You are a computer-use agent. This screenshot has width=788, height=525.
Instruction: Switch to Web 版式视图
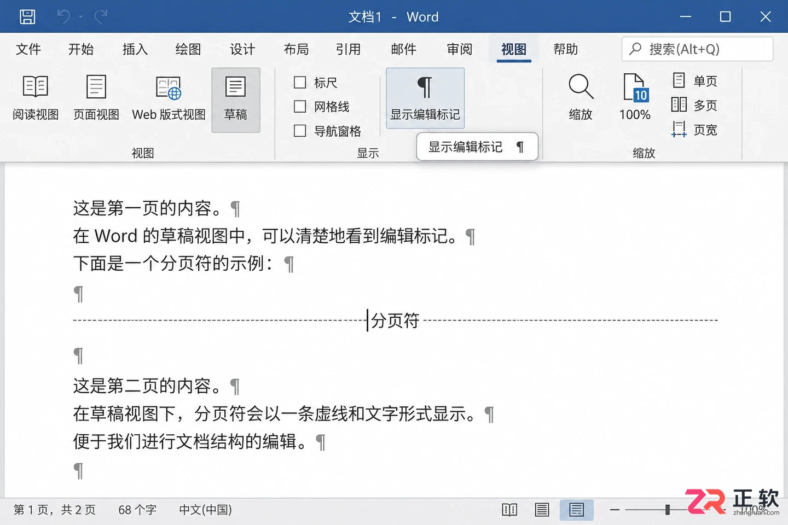(x=169, y=99)
